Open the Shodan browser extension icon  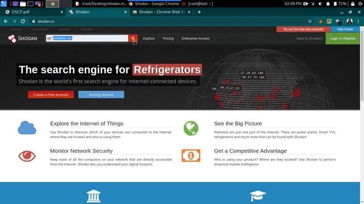(x=338, y=22)
